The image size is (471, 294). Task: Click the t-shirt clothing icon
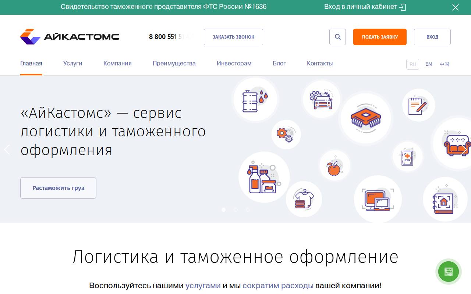[304, 200]
